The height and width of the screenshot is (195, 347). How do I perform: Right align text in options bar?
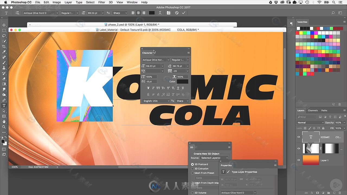(x=144, y=13)
